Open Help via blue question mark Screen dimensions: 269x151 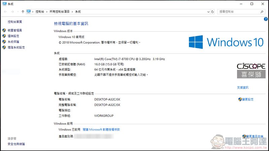(x=266, y=19)
